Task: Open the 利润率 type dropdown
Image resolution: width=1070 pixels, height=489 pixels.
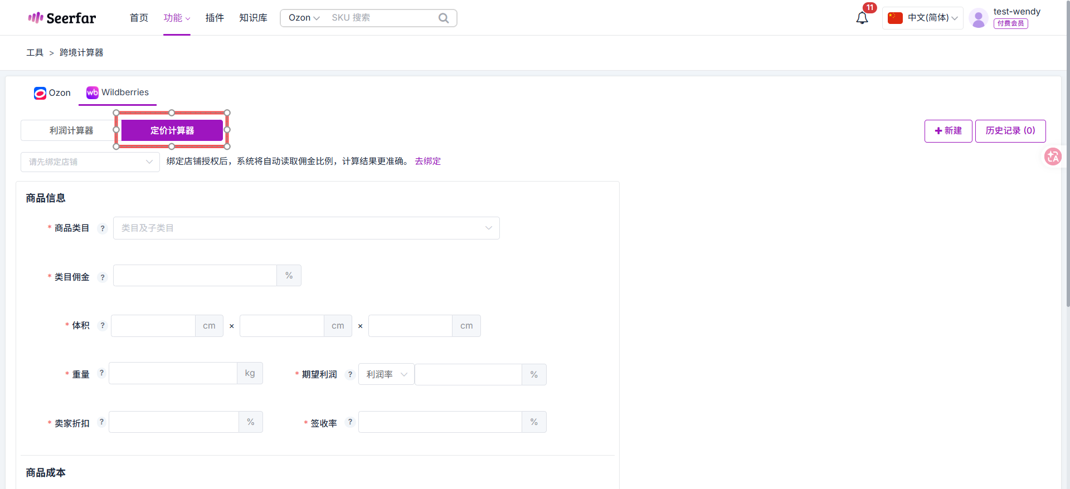Action: 386,374
